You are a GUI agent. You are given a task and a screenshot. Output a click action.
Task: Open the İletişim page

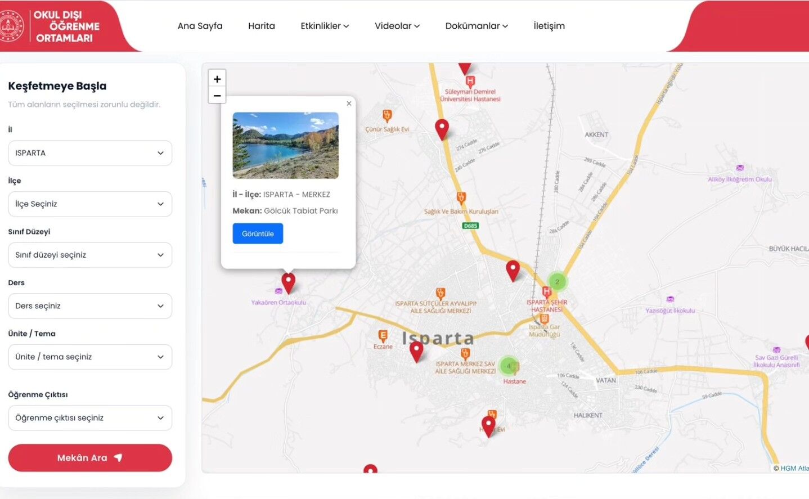pos(549,26)
